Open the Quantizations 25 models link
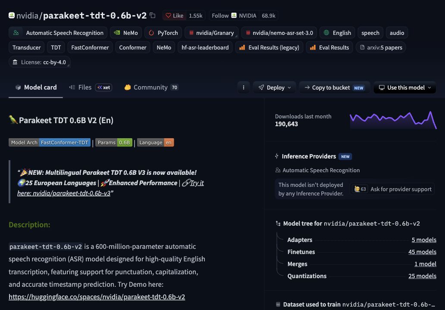Image resolution: width=445 pixels, height=310 pixels. (x=422, y=276)
